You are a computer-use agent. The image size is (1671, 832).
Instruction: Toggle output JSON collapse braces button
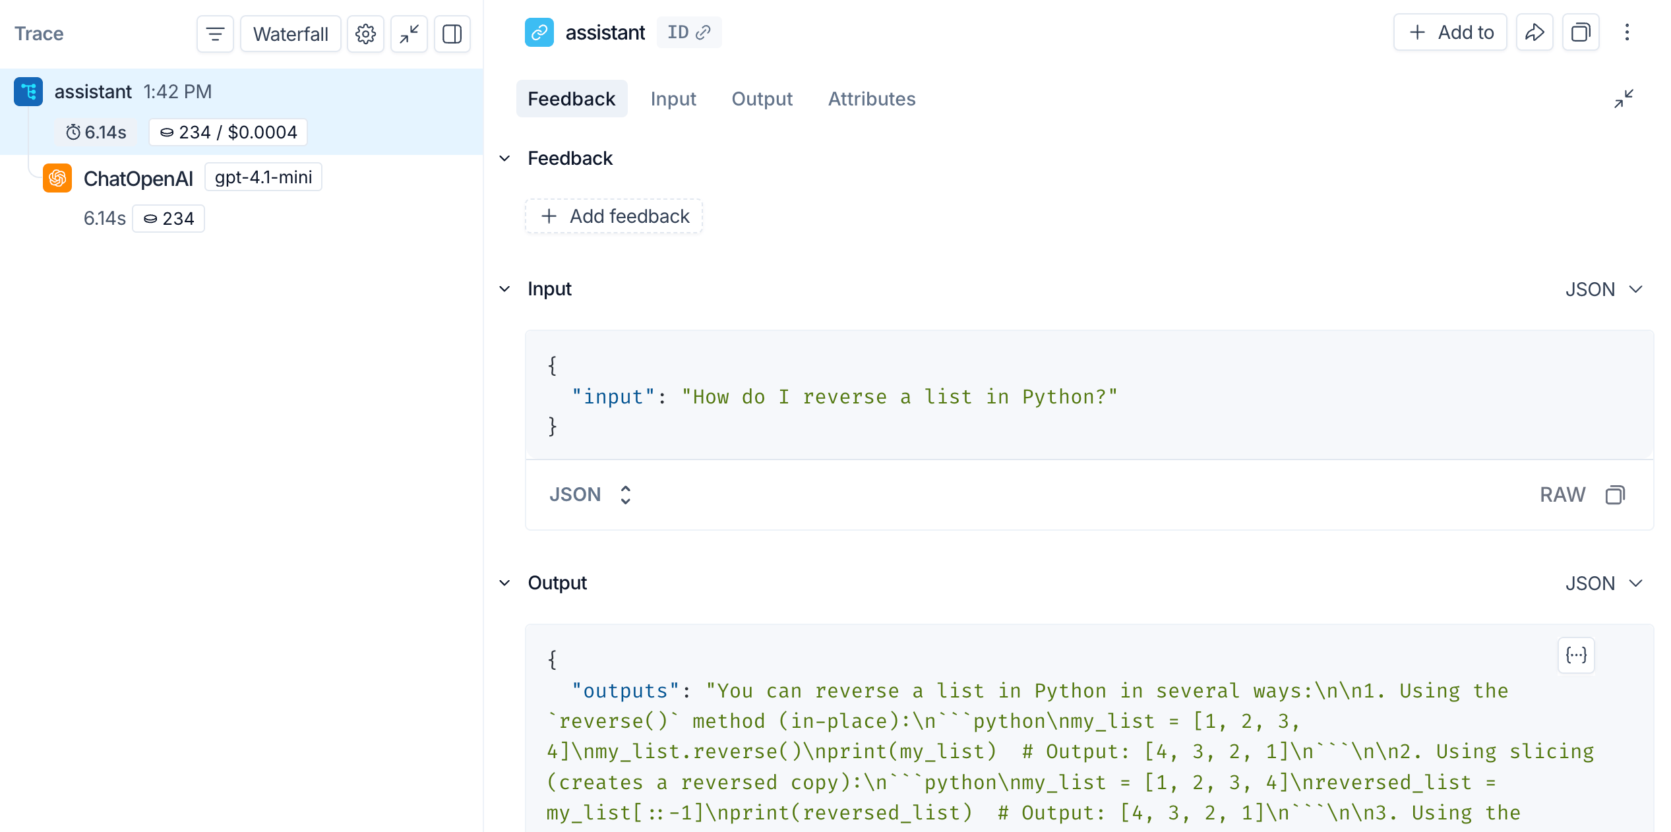coord(1576,655)
